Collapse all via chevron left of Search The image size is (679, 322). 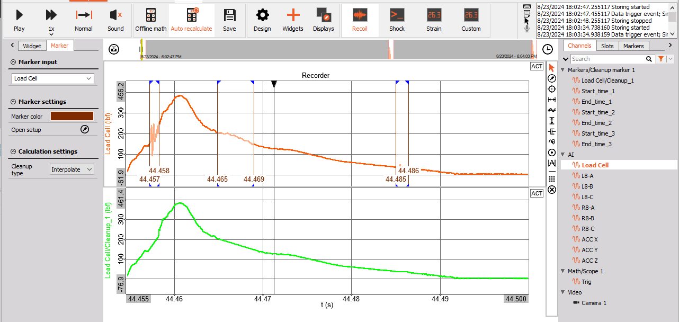(565, 59)
